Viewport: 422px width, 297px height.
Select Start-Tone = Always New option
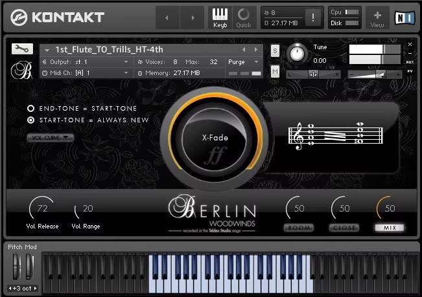click(x=30, y=120)
